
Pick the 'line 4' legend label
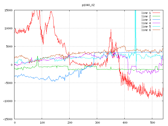[x=146, y=23]
